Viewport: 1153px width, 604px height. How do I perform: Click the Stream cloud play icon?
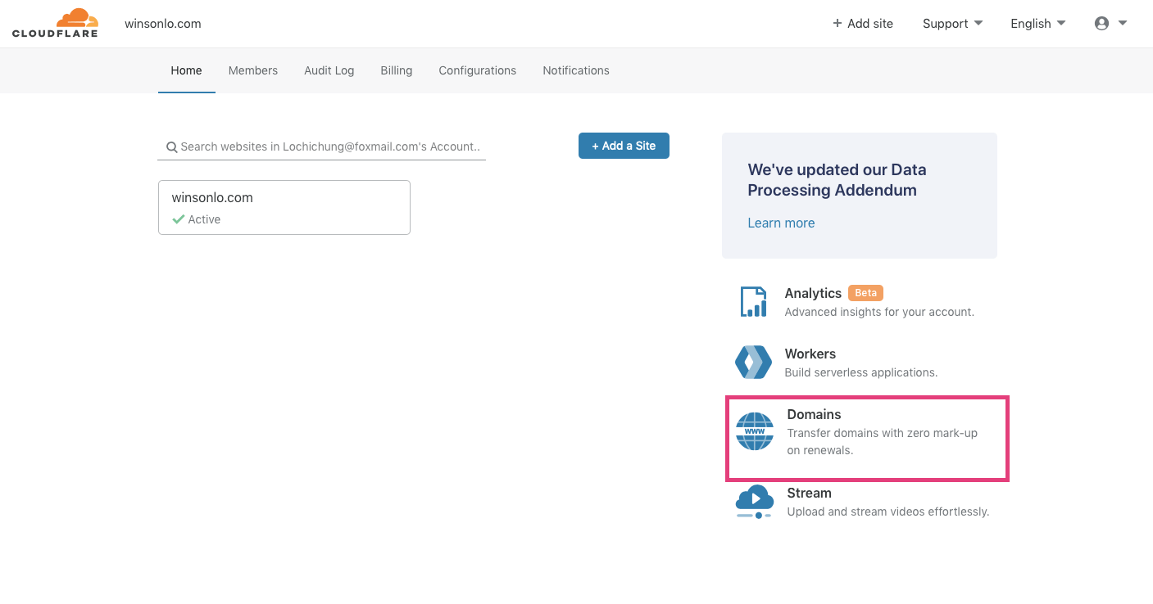click(x=754, y=502)
